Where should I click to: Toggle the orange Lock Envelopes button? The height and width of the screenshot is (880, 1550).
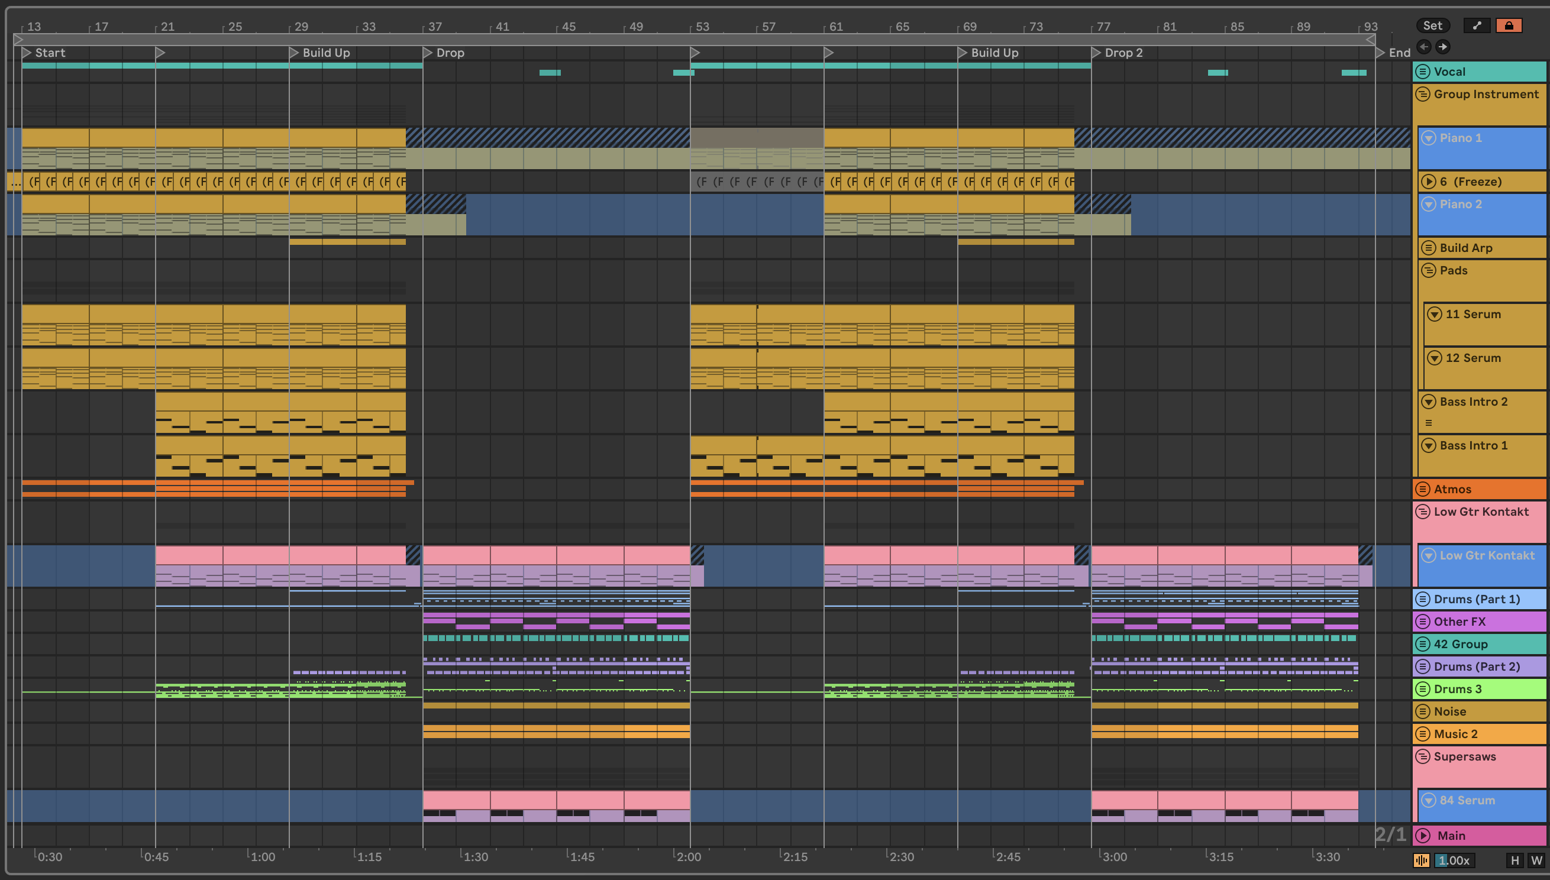pyautogui.click(x=1509, y=25)
